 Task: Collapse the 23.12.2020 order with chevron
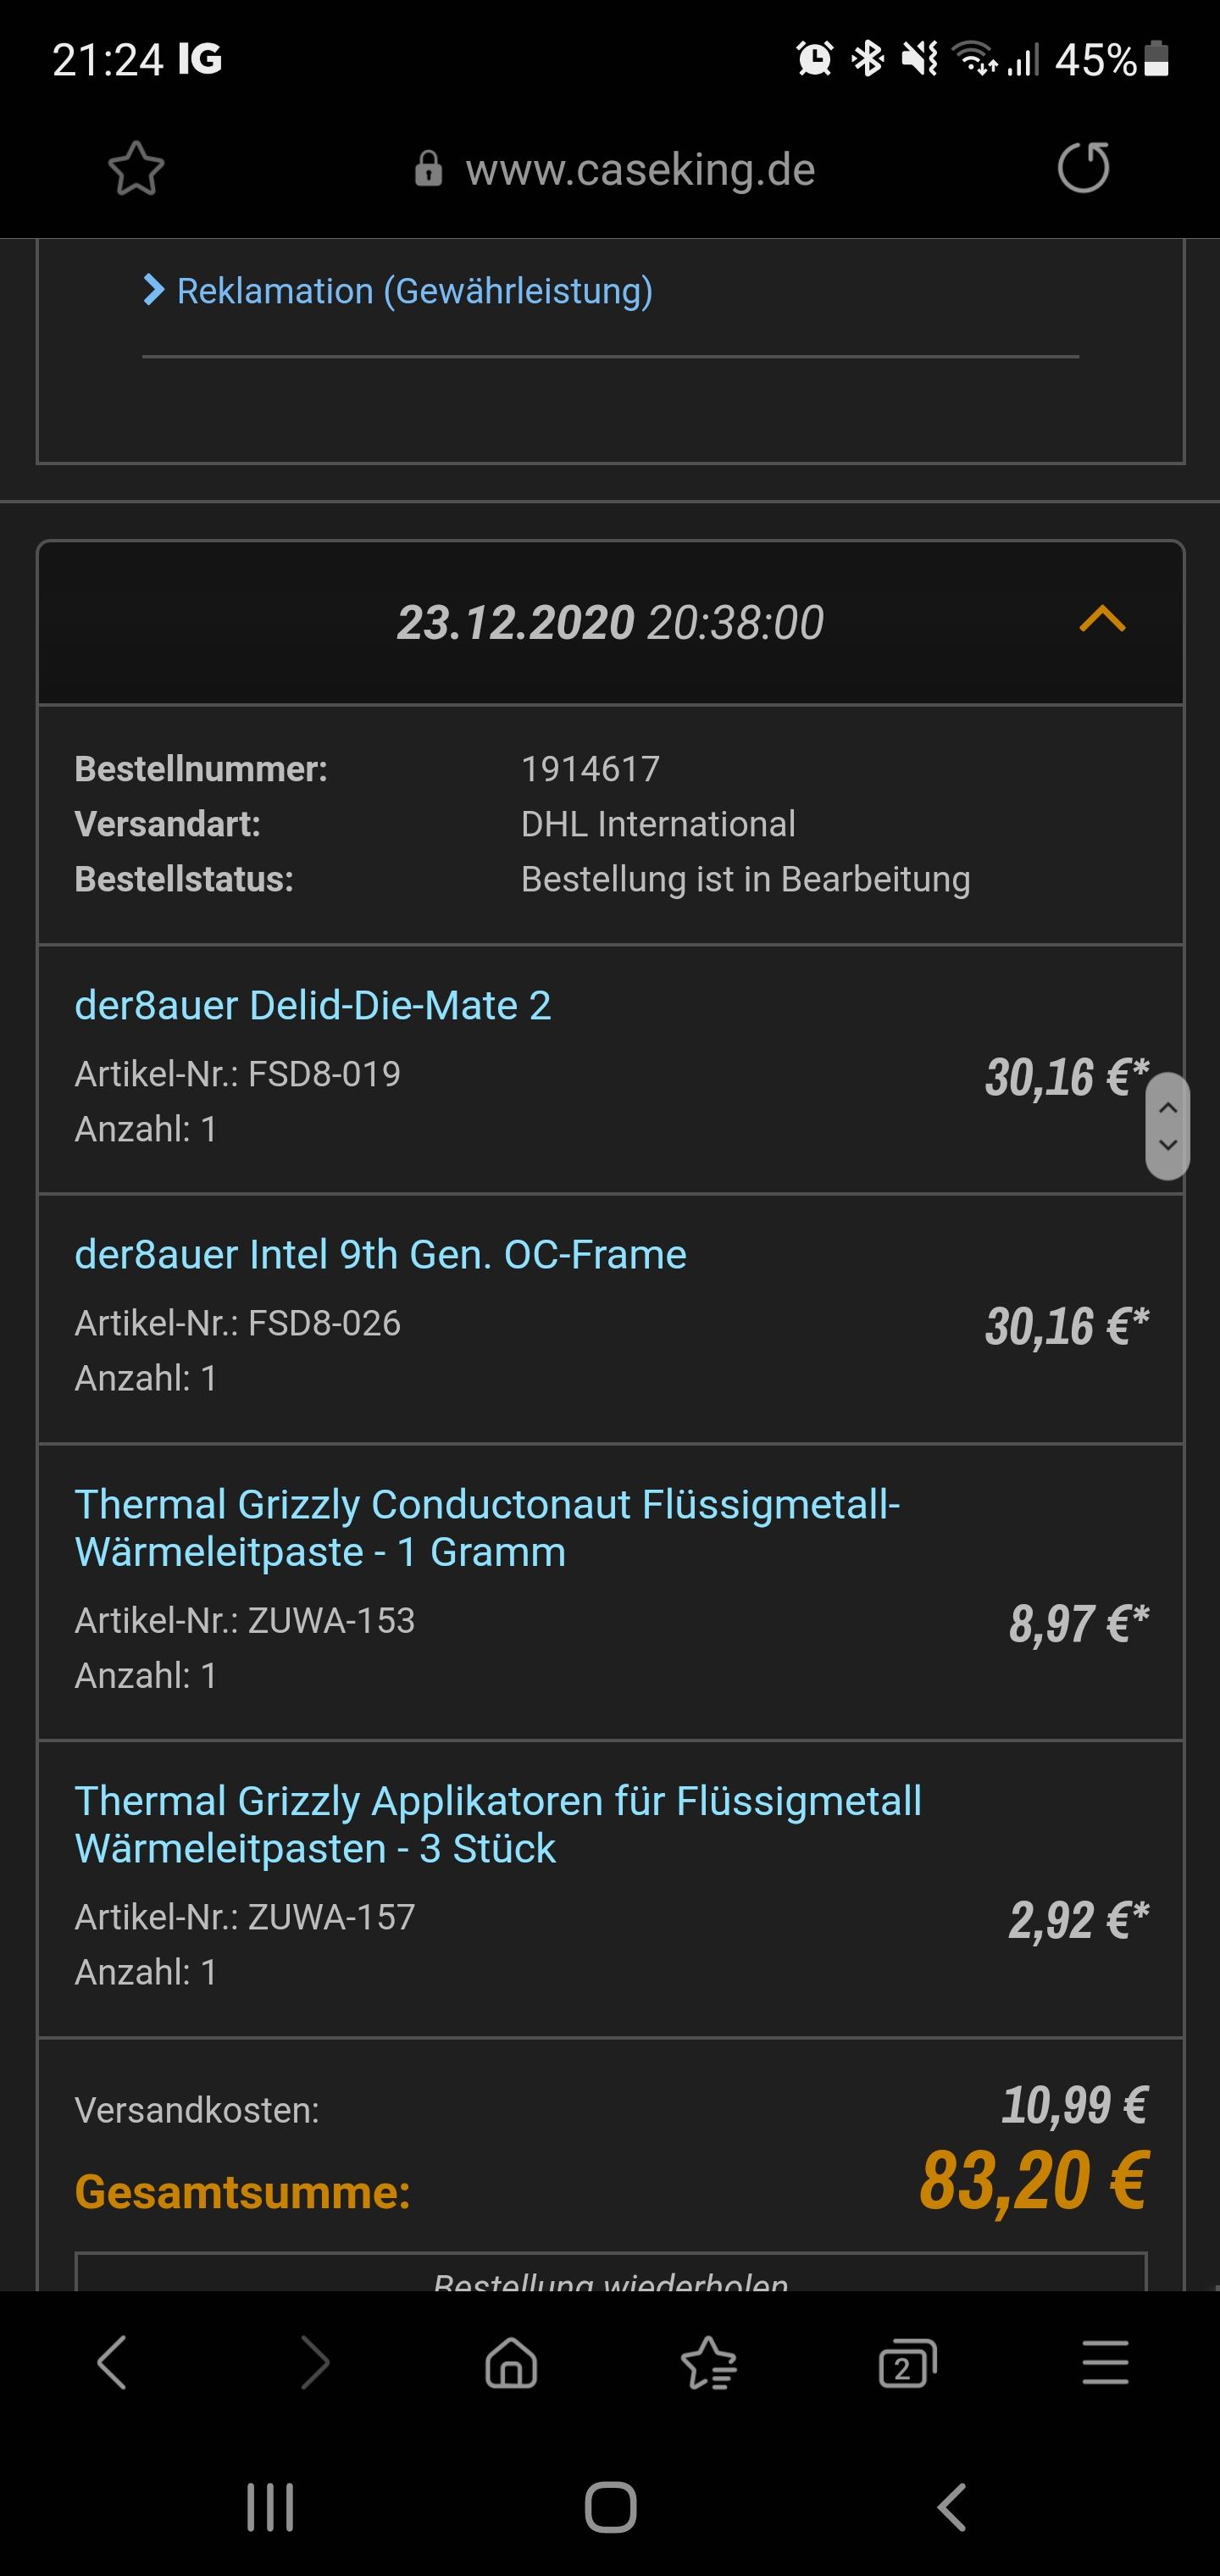1103,620
